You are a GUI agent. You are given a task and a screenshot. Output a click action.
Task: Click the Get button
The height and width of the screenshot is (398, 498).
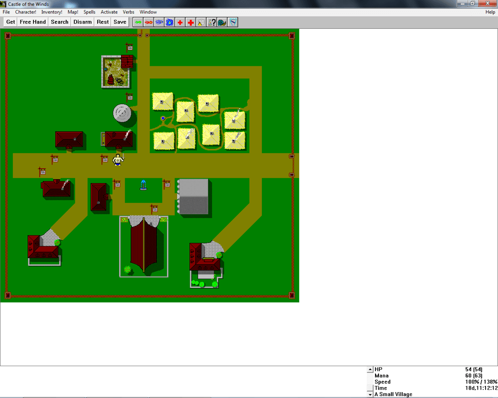tap(10, 22)
